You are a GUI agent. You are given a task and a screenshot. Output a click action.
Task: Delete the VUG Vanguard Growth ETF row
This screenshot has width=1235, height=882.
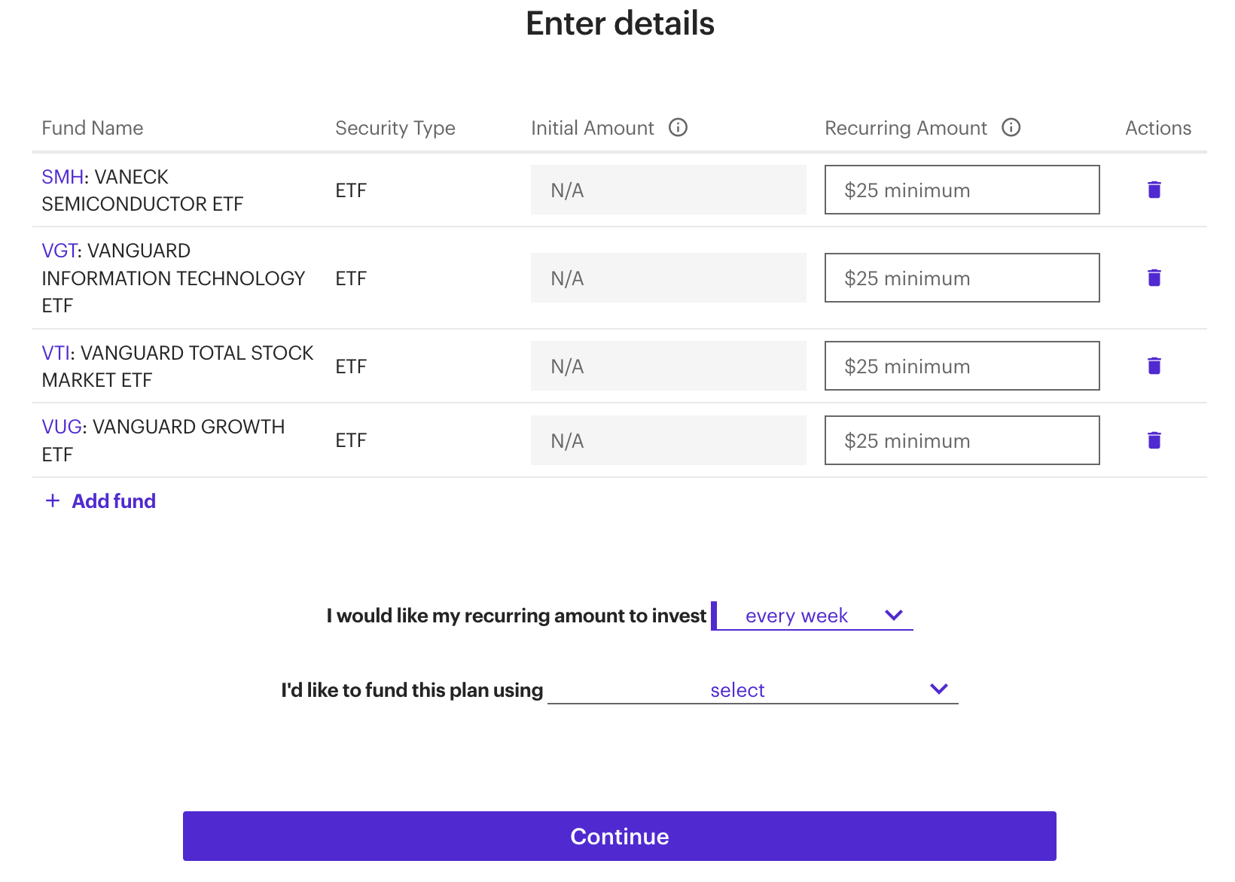(x=1154, y=440)
